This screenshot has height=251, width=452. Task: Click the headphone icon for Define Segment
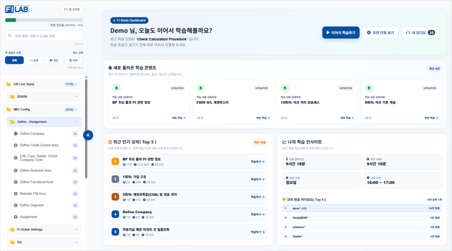pyautogui.click(x=75, y=205)
